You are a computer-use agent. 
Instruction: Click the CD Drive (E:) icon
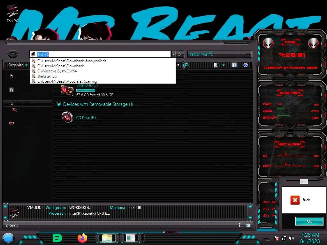click(x=67, y=117)
